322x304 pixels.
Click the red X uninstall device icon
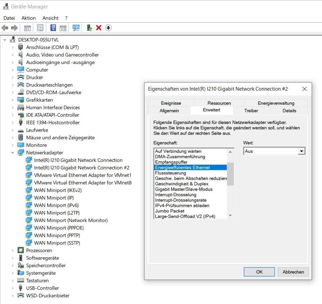point(99,28)
